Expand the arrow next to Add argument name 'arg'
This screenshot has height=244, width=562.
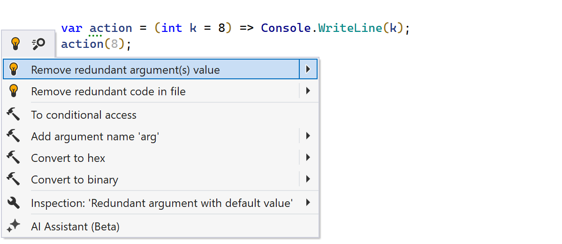(x=308, y=136)
